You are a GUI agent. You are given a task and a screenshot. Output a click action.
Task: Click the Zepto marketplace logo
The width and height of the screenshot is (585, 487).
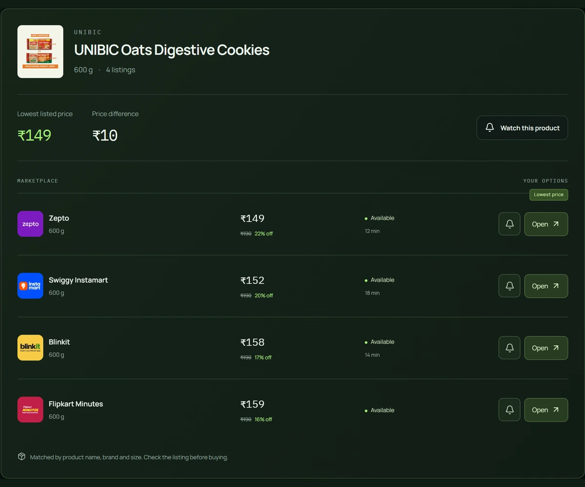point(30,224)
